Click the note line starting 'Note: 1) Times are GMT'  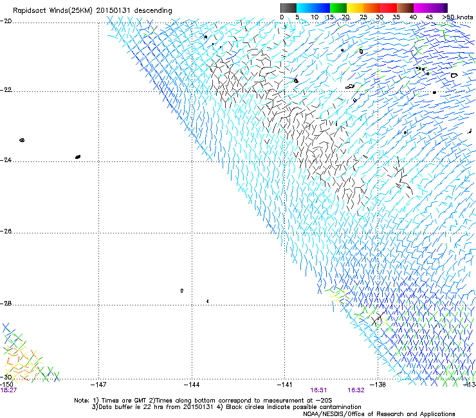coord(203,401)
